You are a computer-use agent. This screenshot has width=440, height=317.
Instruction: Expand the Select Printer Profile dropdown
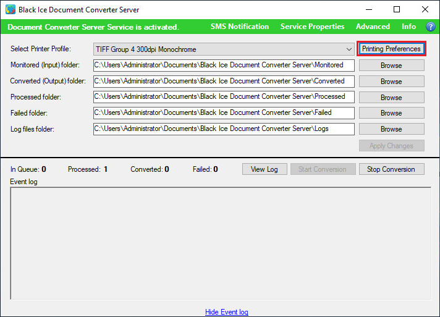coord(224,49)
